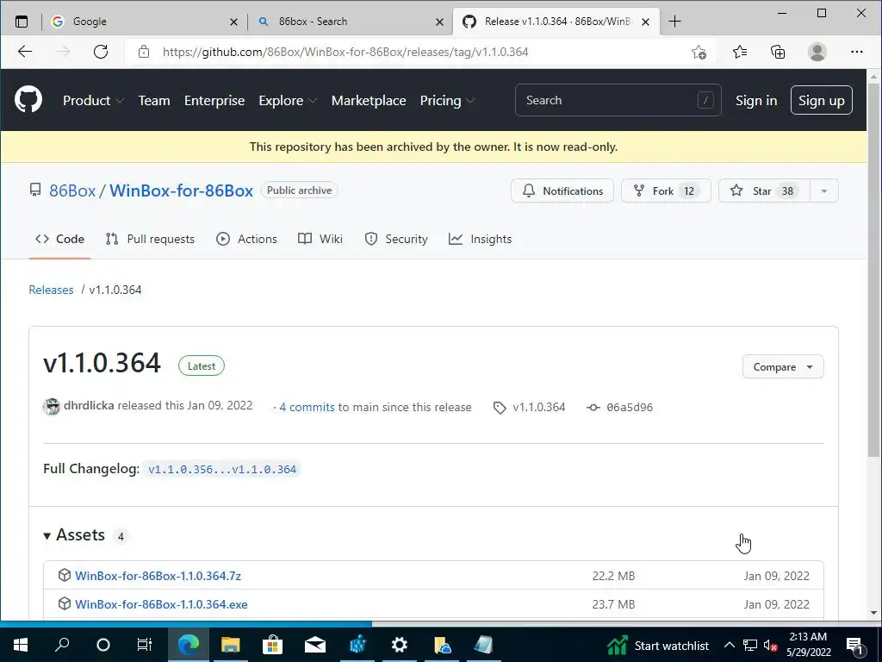This screenshot has height=662, width=882.
Task: Open Mail app from taskbar
Action: 315,645
